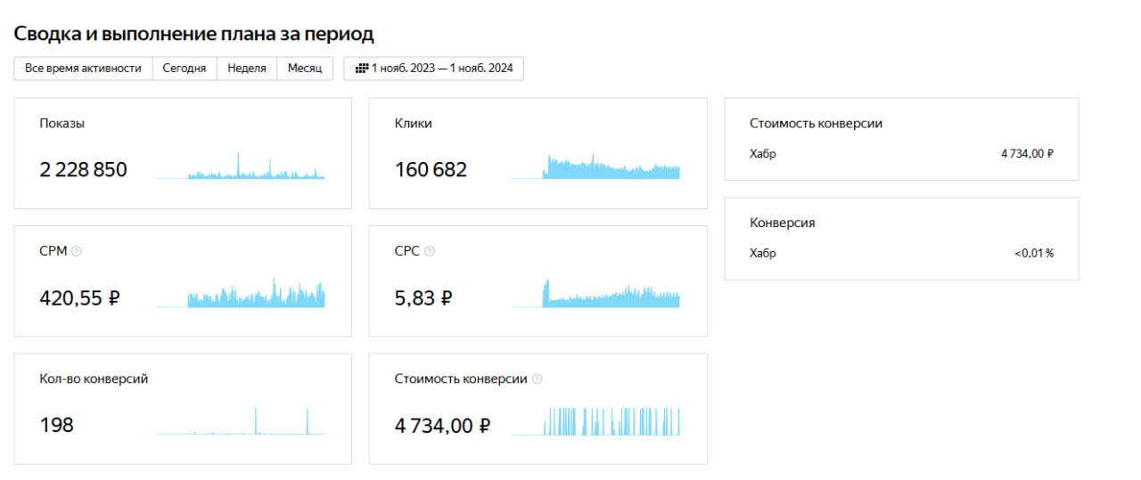Select the Все время активности period
The width and height of the screenshot is (1141, 480).
click(x=83, y=69)
